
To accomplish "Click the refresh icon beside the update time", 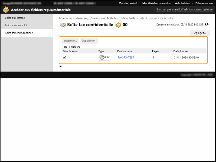I will 207,24.
